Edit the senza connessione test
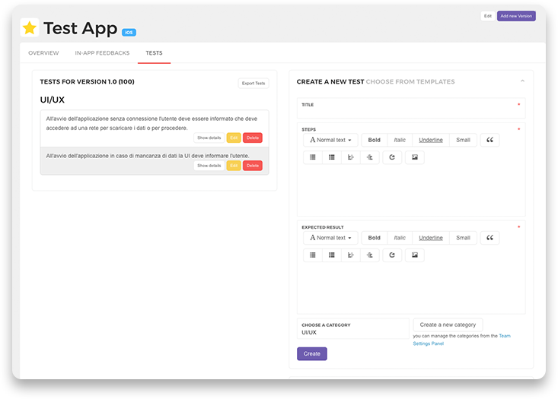This screenshot has width=558, height=399. pos(234,138)
